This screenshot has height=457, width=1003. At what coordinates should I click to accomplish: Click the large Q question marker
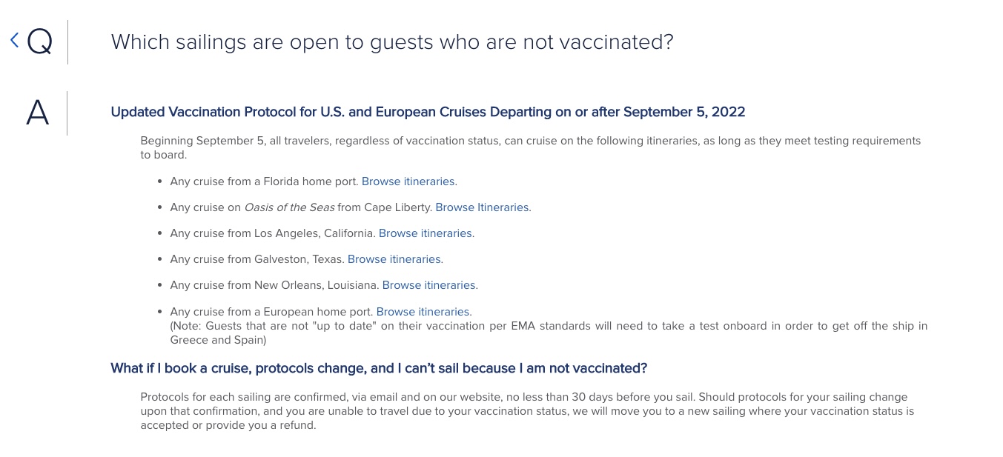[39, 42]
